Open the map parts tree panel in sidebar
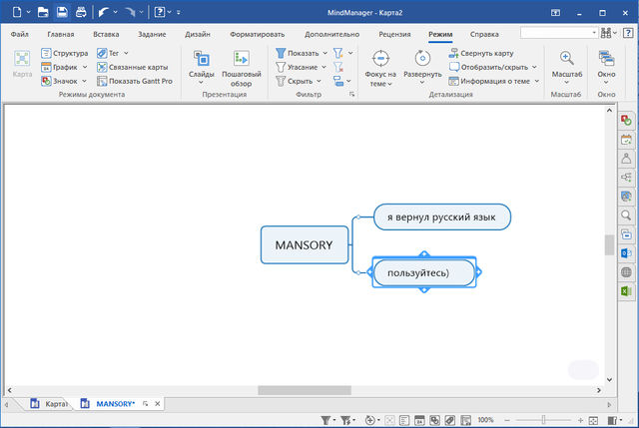639x428 pixels. click(x=626, y=178)
